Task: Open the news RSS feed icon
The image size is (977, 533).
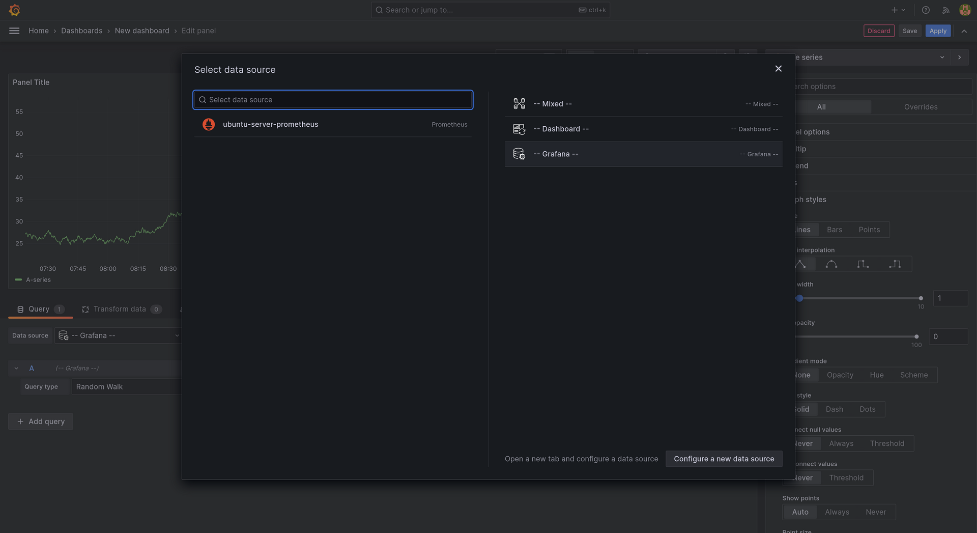Action: click(x=945, y=10)
